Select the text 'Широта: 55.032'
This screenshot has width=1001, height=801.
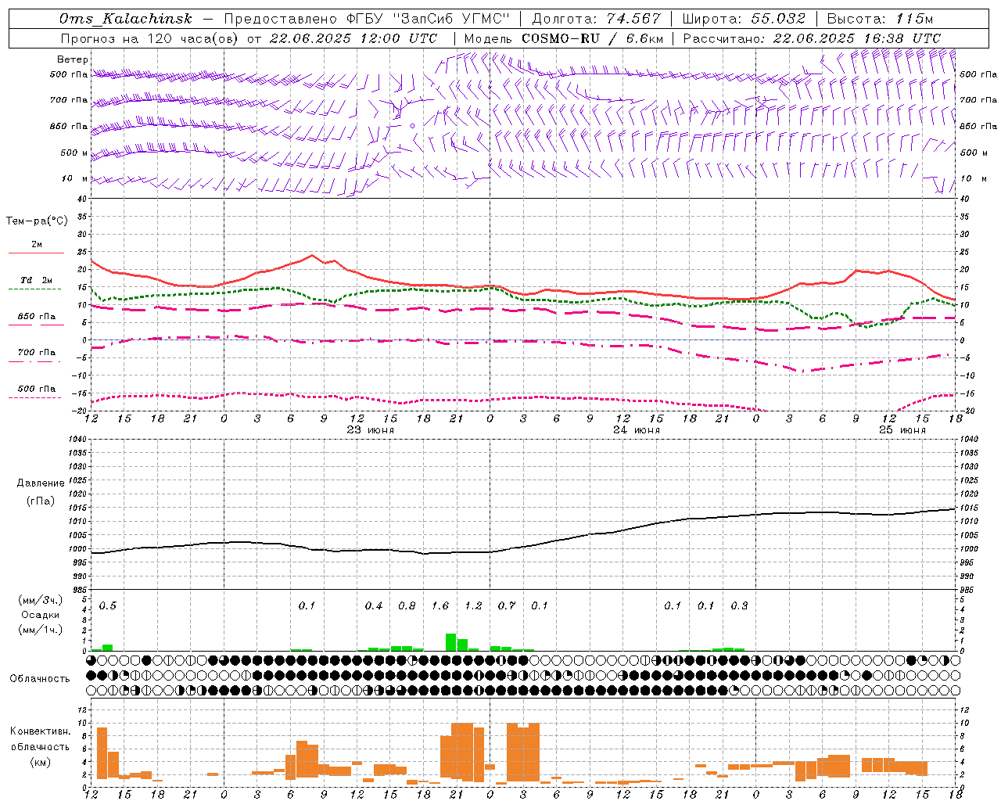pyautogui.click(x=744, y=19)
